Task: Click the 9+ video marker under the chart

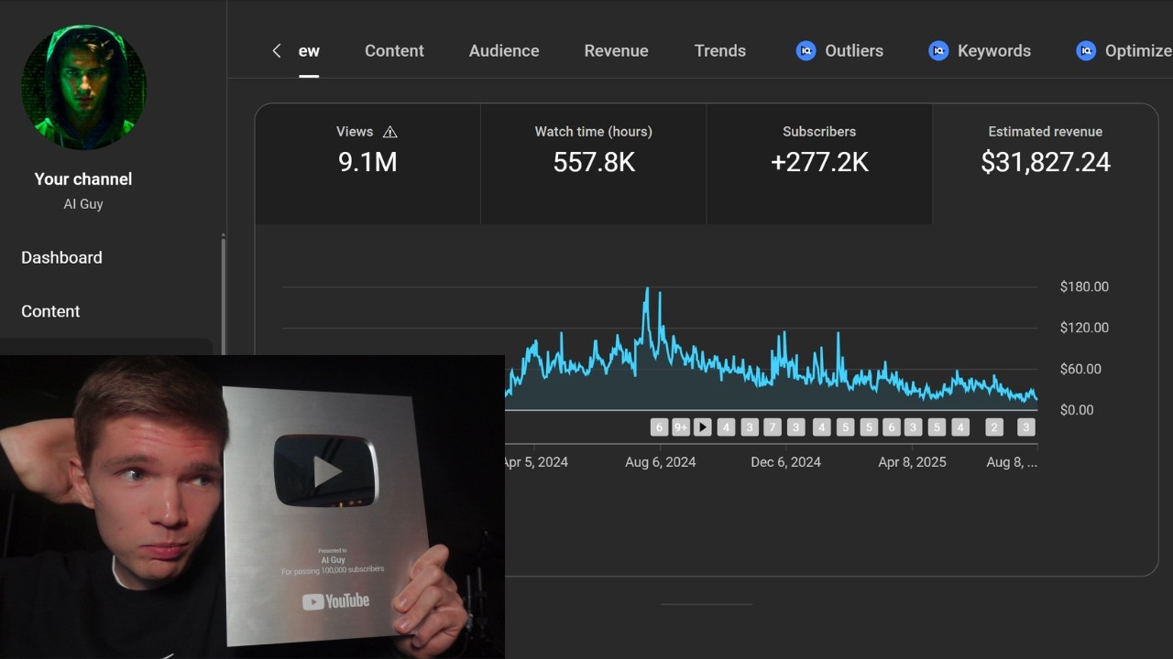Action: [x=681, y=427]
